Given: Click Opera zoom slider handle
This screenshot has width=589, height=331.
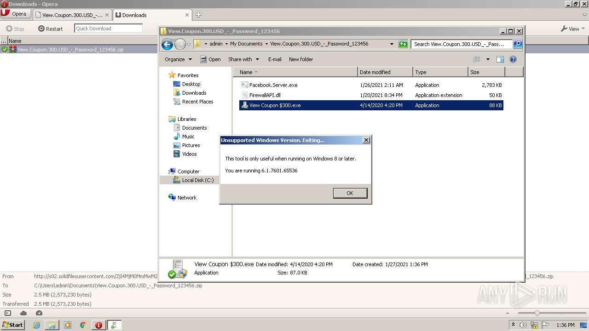Looking at the screenshot, I should pyautogui.click(x=537, y=313).
